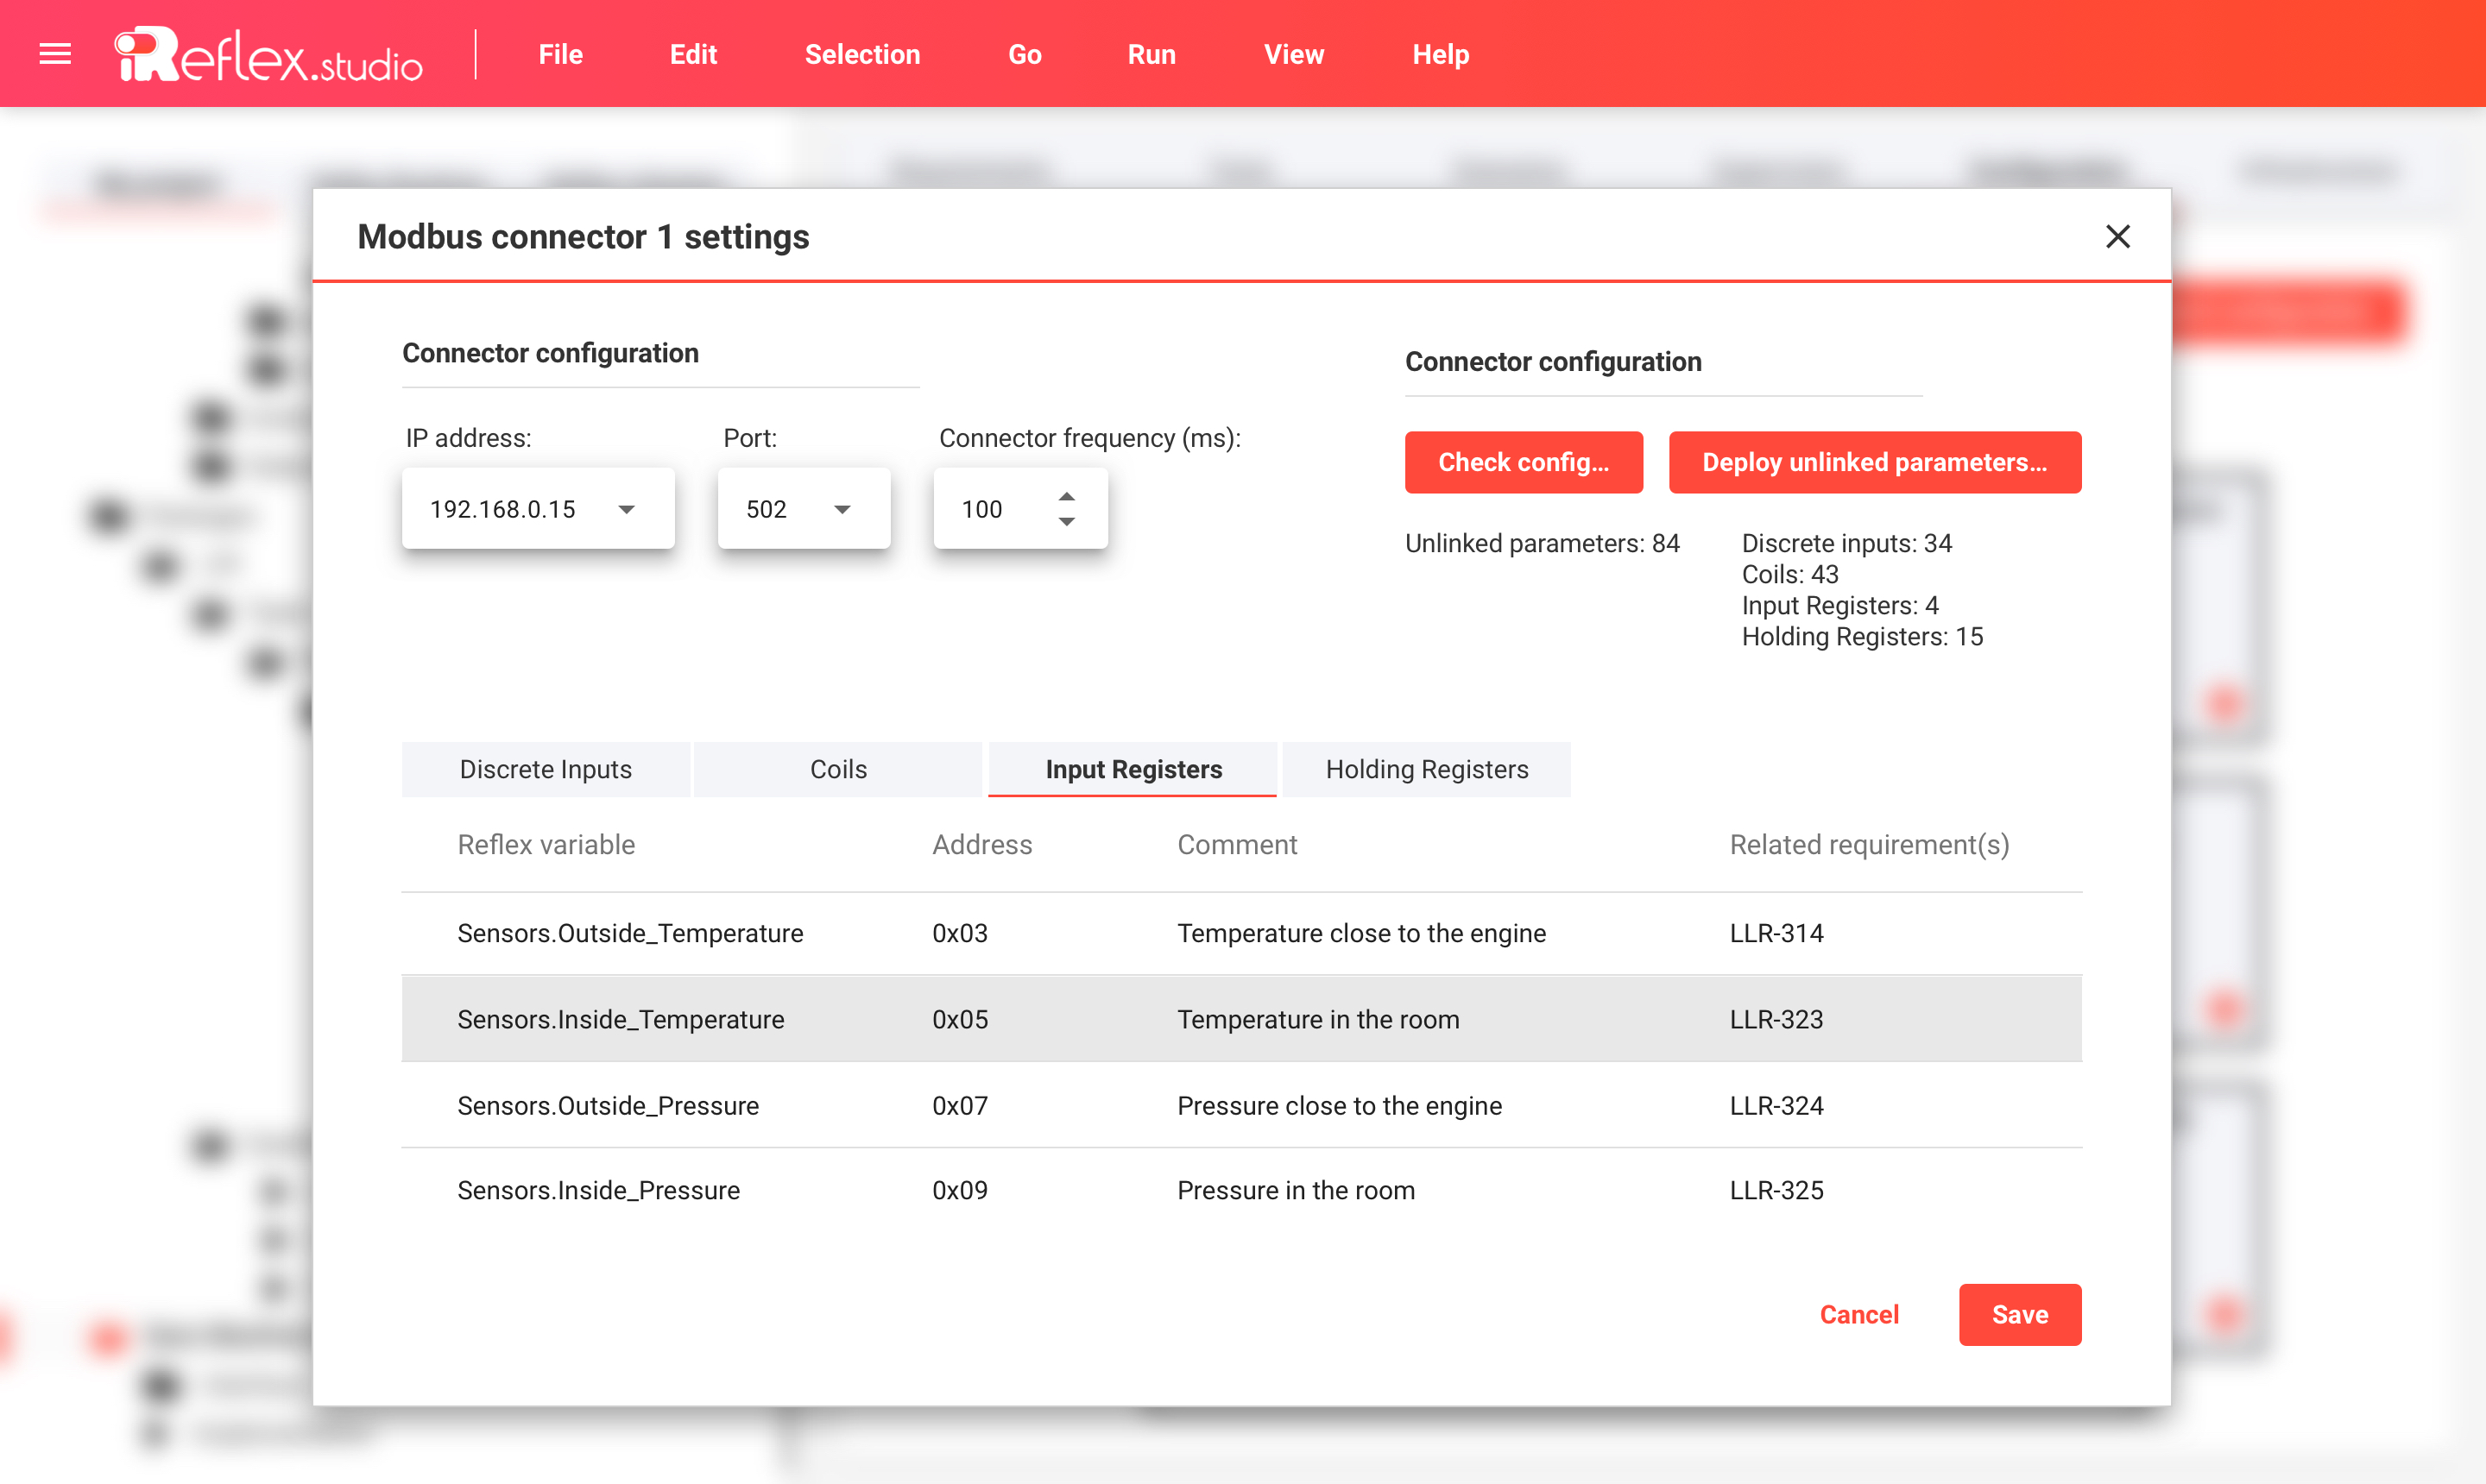Click comment 'Pressure close to the engine'

click(1339, 1105)
